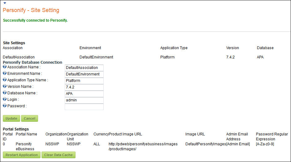The height and width of the screenshot is (162, 291).
Task: Click the Portal Name column header
Action: (26, 134)
